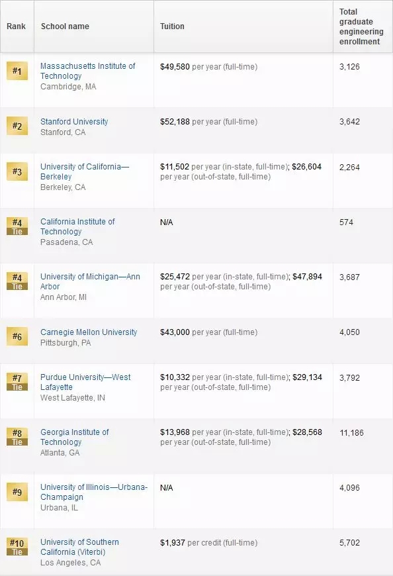Open University of Southern California (Viterbi) link
The width and height of the screenshot is (393, 576).
(x=79, y=547)
